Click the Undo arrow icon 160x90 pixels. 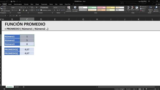click(14, 1)
